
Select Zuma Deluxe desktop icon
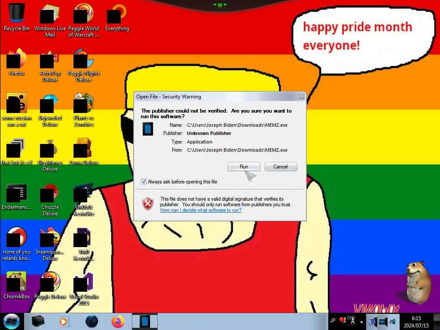[x=83, y=151]
